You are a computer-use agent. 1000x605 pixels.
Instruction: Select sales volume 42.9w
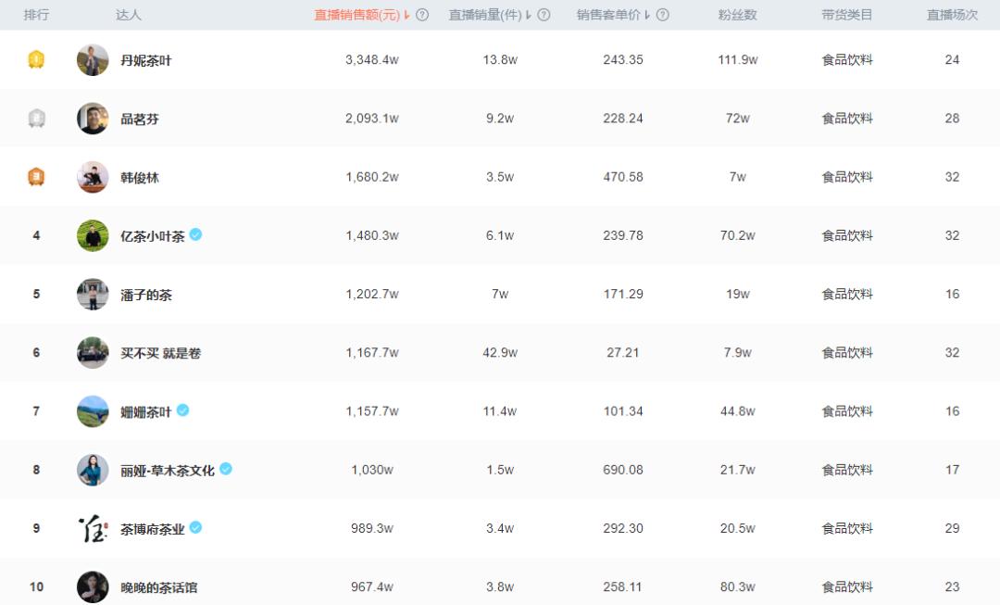(500, 353)
